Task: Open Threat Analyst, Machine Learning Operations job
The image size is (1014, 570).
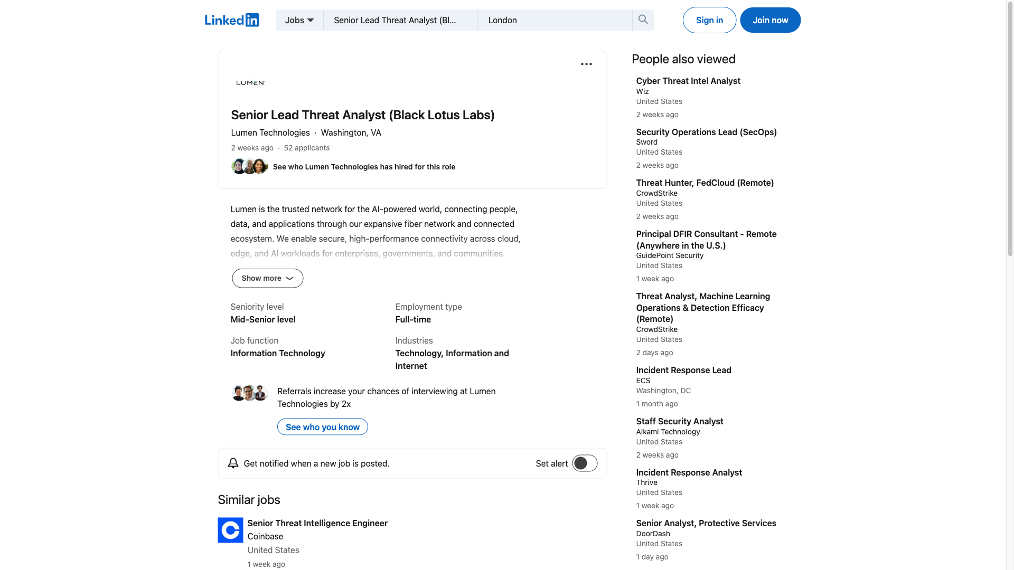Action: [x=703, y=308]
